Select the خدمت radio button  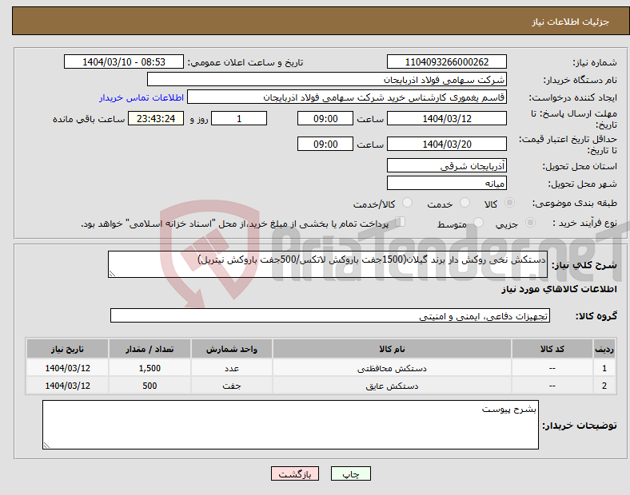[x=465, y=203]
